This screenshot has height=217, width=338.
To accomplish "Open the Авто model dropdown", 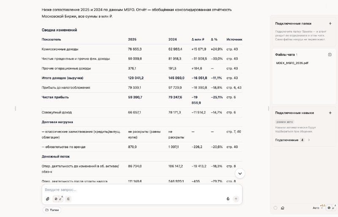I will click(x=318, y=208).
